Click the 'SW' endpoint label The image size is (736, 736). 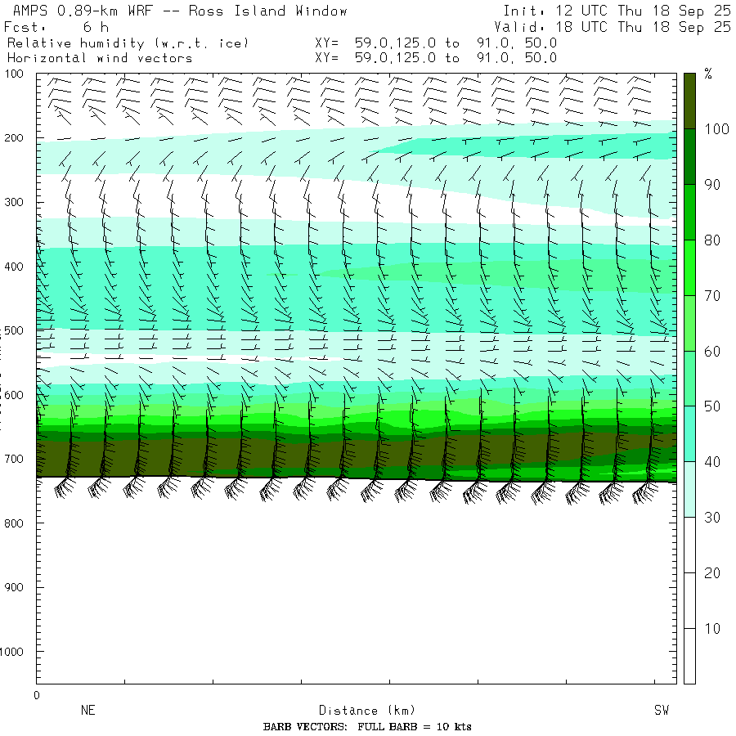(x=662, y=710)
